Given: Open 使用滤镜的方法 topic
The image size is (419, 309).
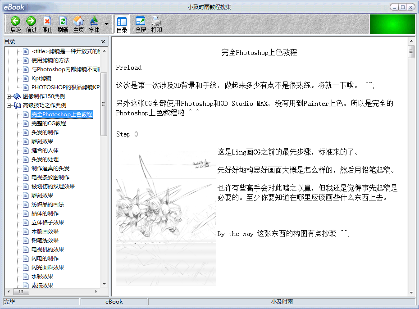Looking at the screenshot, I should coord(50,60).
